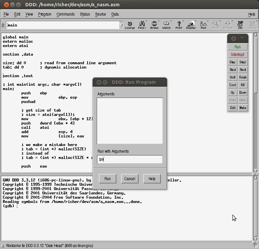Click the console pane scrollbar up arrow
Image resolution: width=259 pixels, height=249 pixels.
256,178
